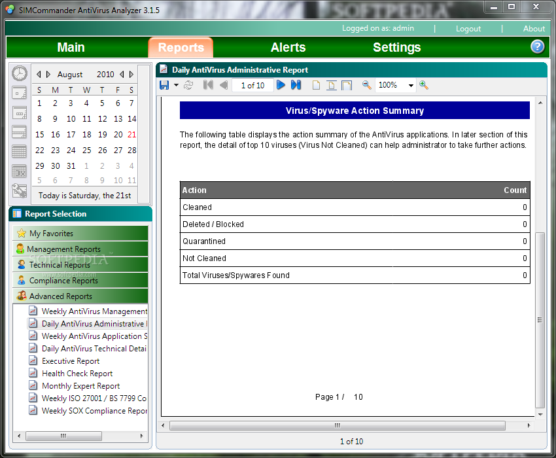Image resolution: width=556 pixels, height=458 pixels.
Task: Click the report list horizontal scrollbar thumb
Action: (x=64, y=436)
